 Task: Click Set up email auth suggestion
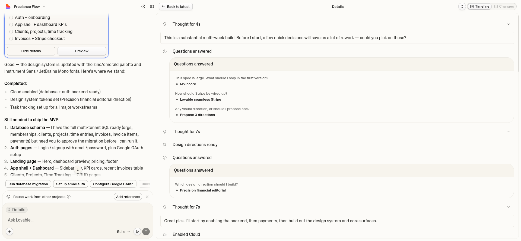(71, 184)
